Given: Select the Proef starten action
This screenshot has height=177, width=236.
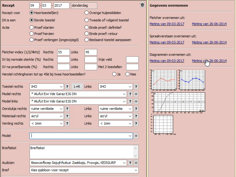Looking at the screenshot, I should point(32,28).
